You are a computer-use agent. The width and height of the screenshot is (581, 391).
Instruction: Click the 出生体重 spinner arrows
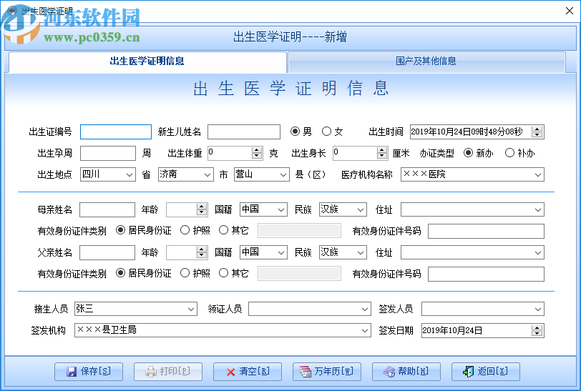[257, 153]
